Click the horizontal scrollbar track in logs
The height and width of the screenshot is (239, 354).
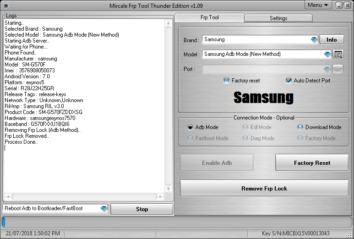click(x=84, y=196)
